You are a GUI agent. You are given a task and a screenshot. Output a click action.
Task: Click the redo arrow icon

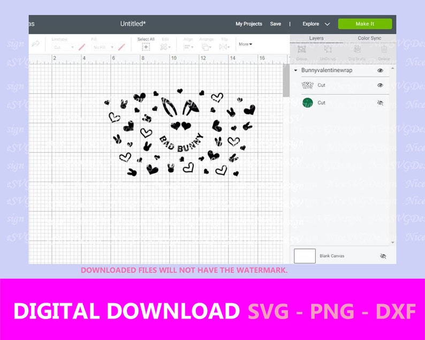coord(35,44)
